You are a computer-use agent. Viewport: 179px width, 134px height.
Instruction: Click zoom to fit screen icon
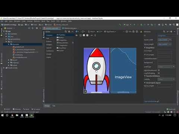pyautogui.click(x=137, y=32)
